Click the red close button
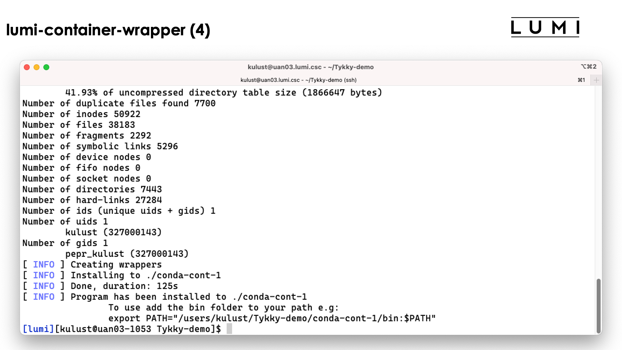Screen dimensions: 622x350 pos(26,67)
